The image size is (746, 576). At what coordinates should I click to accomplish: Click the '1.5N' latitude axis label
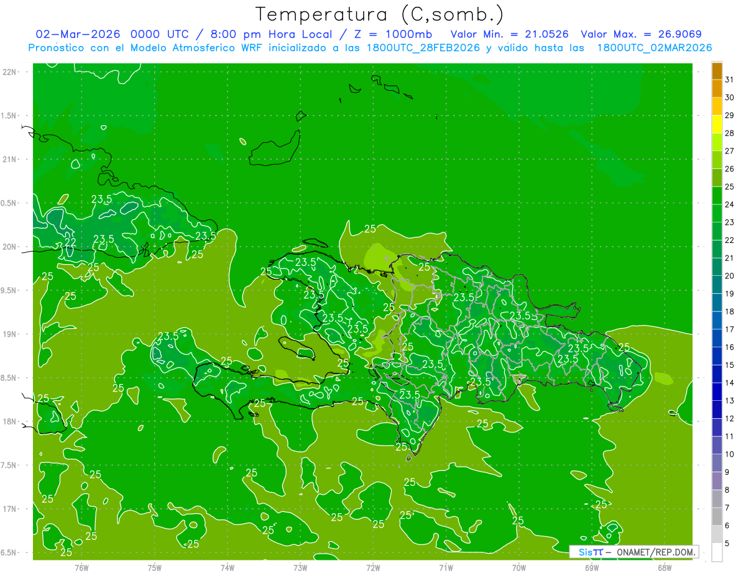pyautogui.click(x=9, y=116)
